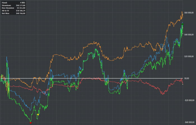The width and height of the screenshot is (196, 125).
Task: Click the -$20 000,00 axis label
Action: [x=189, y=100]
